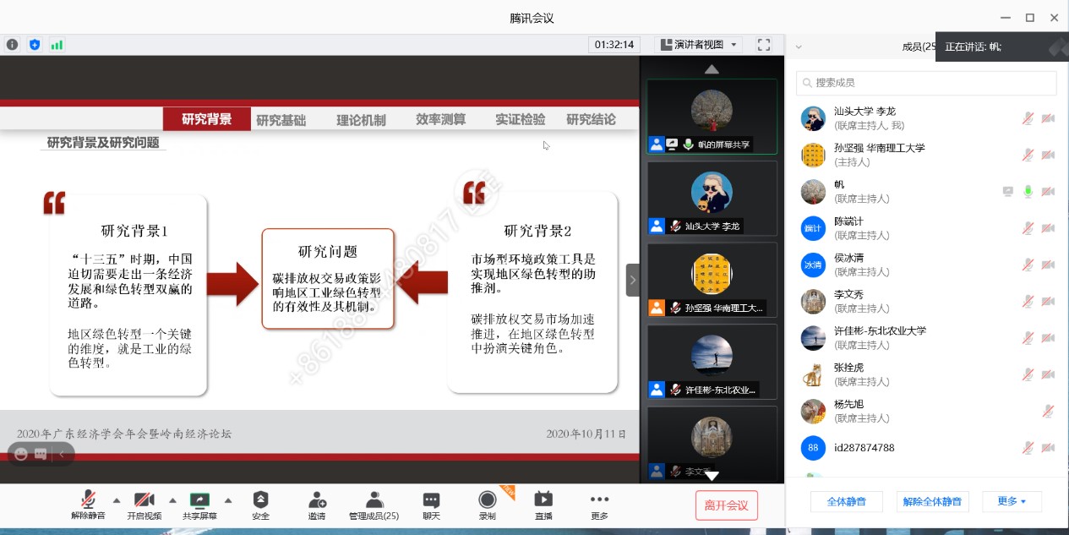Click the 直播 live stream icon
Viewport: 1069px width, 535px height.
(x=543, y=500)
